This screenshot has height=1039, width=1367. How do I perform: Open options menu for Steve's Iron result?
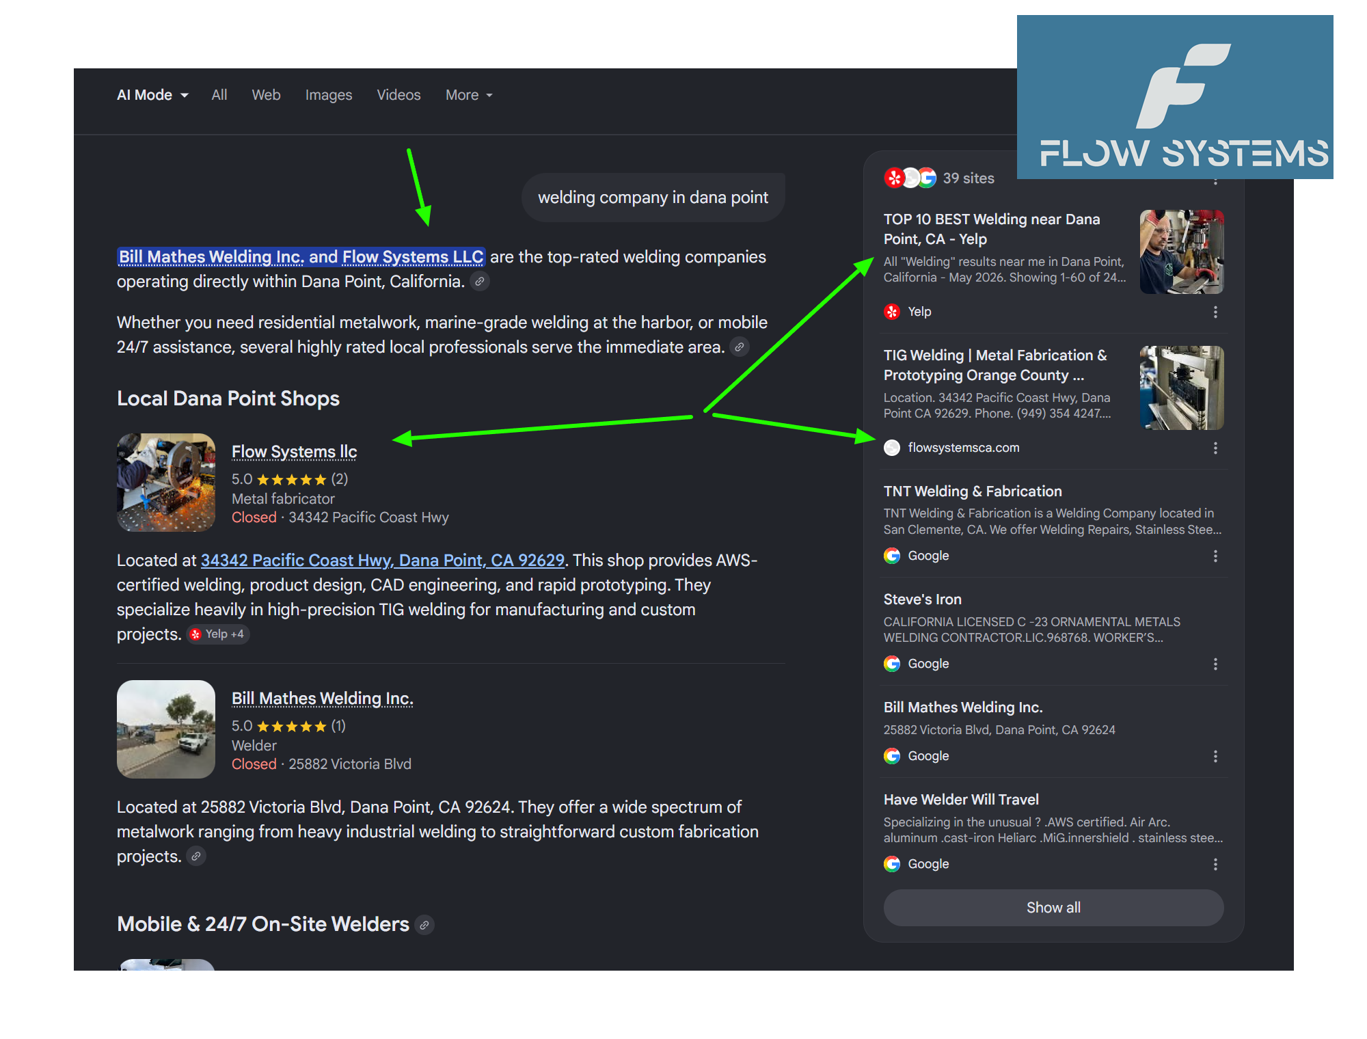(x=1215, y=664)
